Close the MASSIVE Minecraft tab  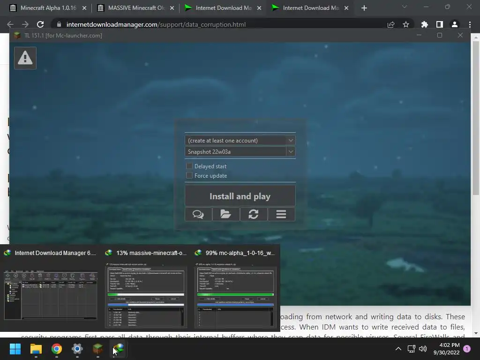coord(172,8)
